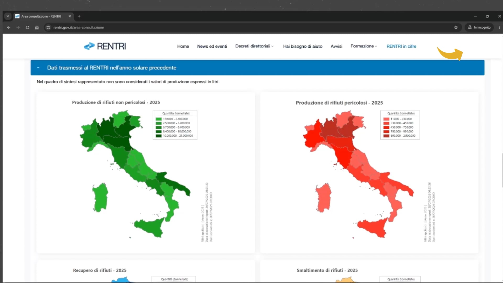Open Hai bisogno di aiuto

click(x=303, y=46)
